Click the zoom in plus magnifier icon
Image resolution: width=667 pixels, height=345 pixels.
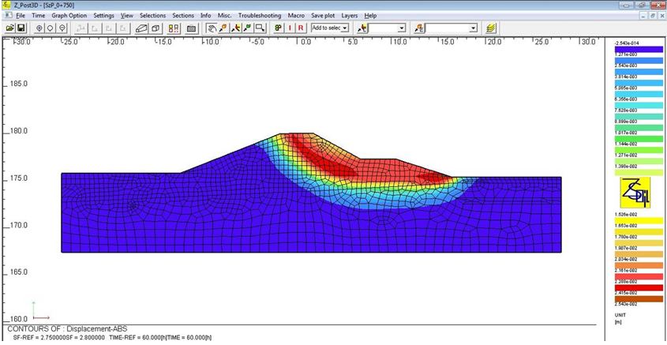39,28
